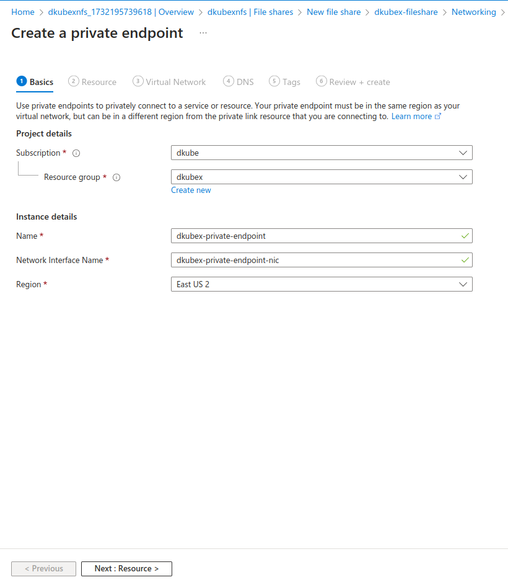Viewport: 508px width, 585px height.
Task: Click the Next : Resource button
Action: 126,569
